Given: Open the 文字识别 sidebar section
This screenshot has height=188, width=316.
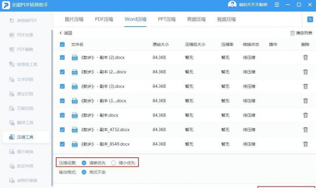Looking at the screenshot, I should pyautogui.click(x=21, y=79).
